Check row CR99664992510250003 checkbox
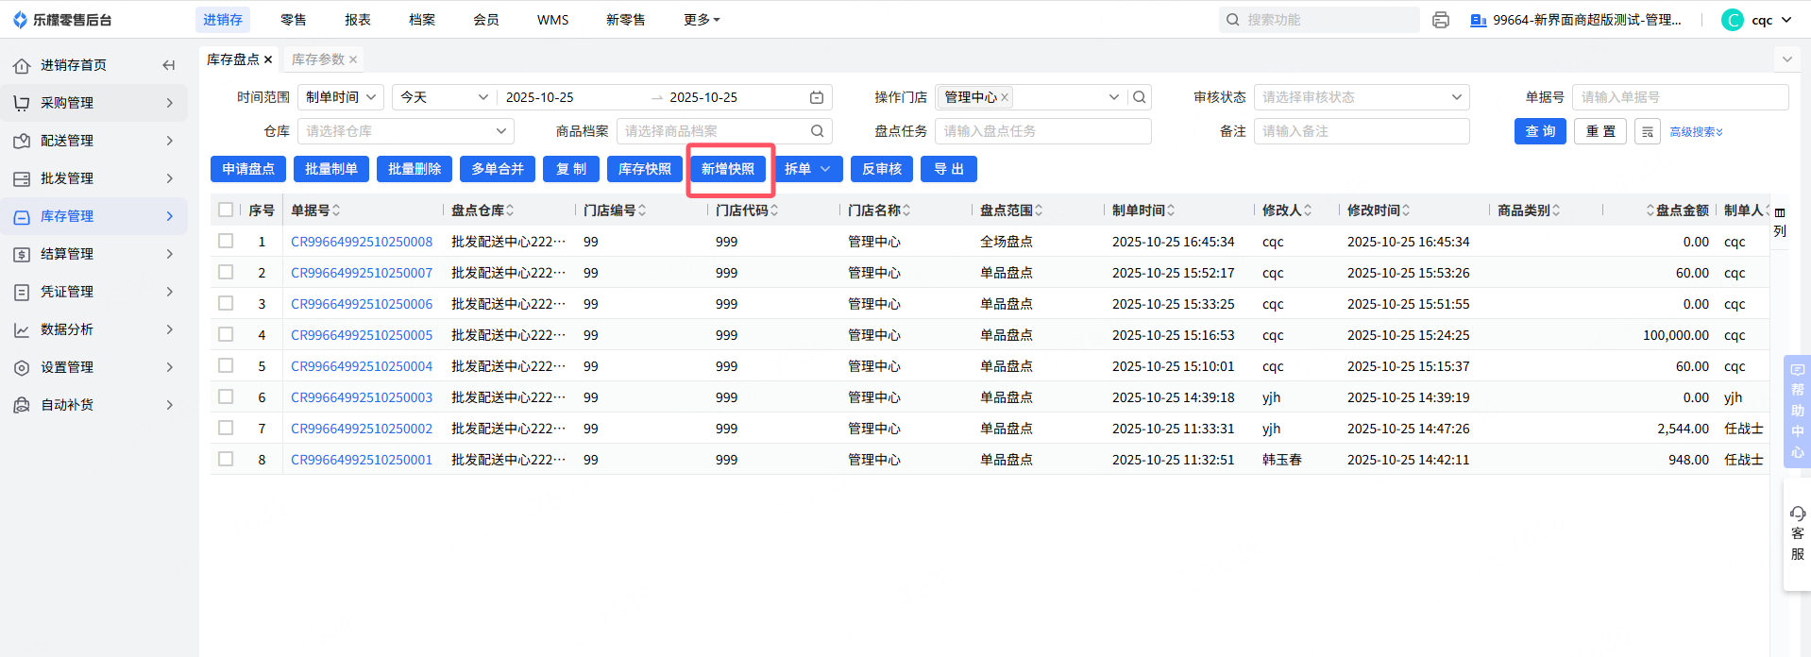This screenshot has width=1811, height=657. click(x=226, y=396)
